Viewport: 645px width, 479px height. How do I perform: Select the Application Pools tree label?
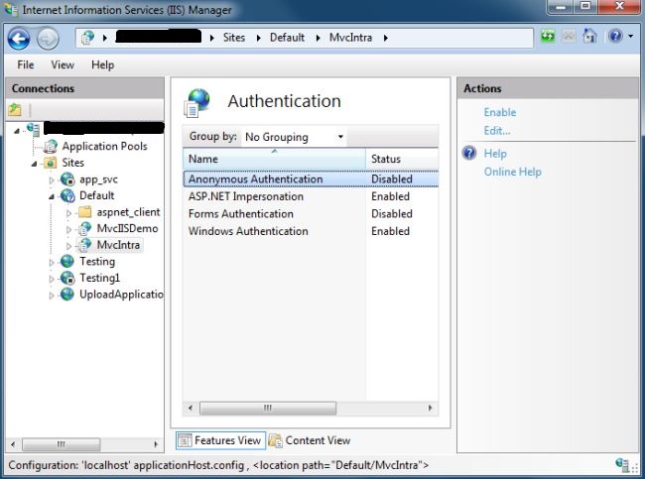tap(104, 147)
